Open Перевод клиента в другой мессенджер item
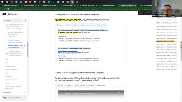Viewport: 182px width, 102px height. click(13, 88)
